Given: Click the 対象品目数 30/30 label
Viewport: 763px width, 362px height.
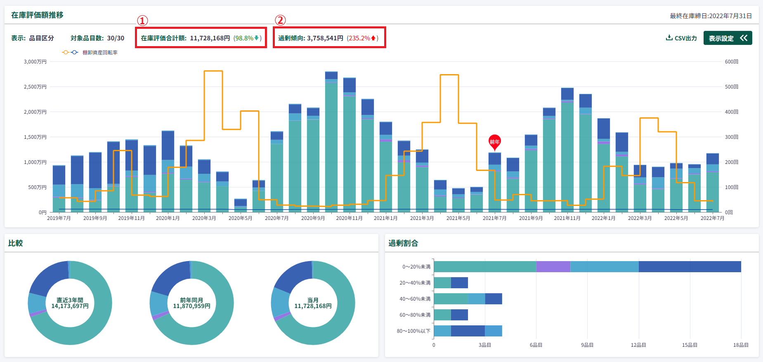Looking at the screenshot, I should 97,38.
